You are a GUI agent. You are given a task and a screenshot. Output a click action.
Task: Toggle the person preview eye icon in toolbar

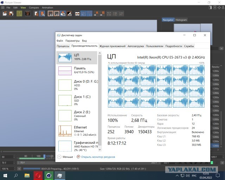pos(63,14)
